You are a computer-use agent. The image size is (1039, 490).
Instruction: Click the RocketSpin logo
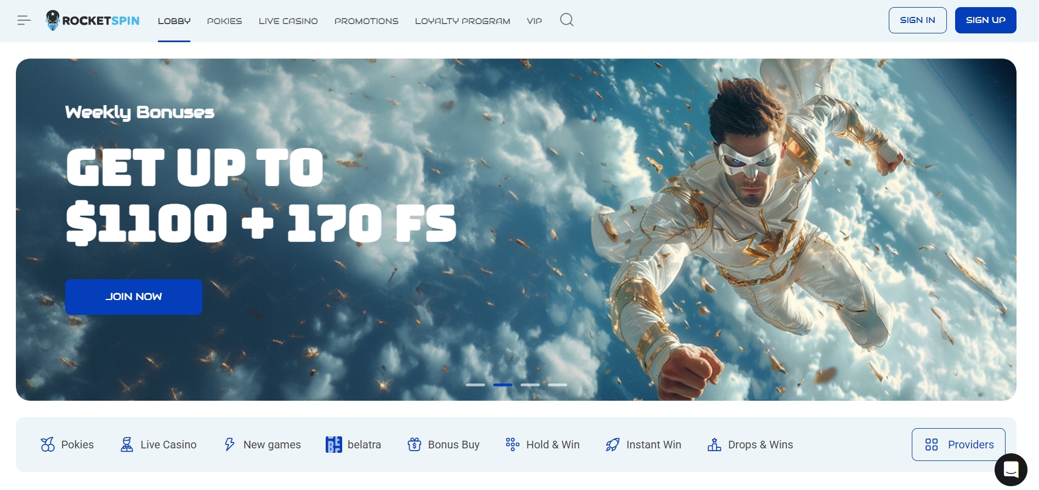[93, 20]
